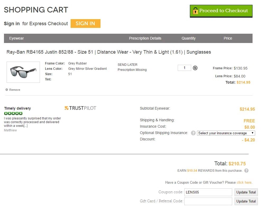
Task: Click the Coupon code input field
Action: [208, 192]
